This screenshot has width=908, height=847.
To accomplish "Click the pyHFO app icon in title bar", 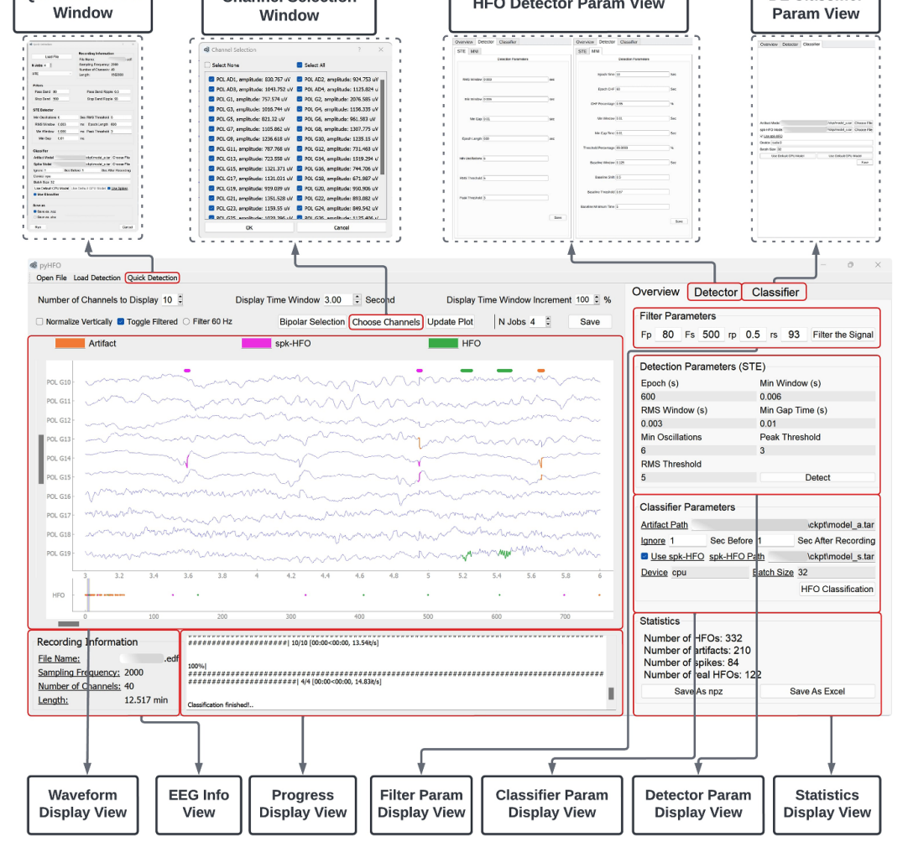I will (33, 265).
